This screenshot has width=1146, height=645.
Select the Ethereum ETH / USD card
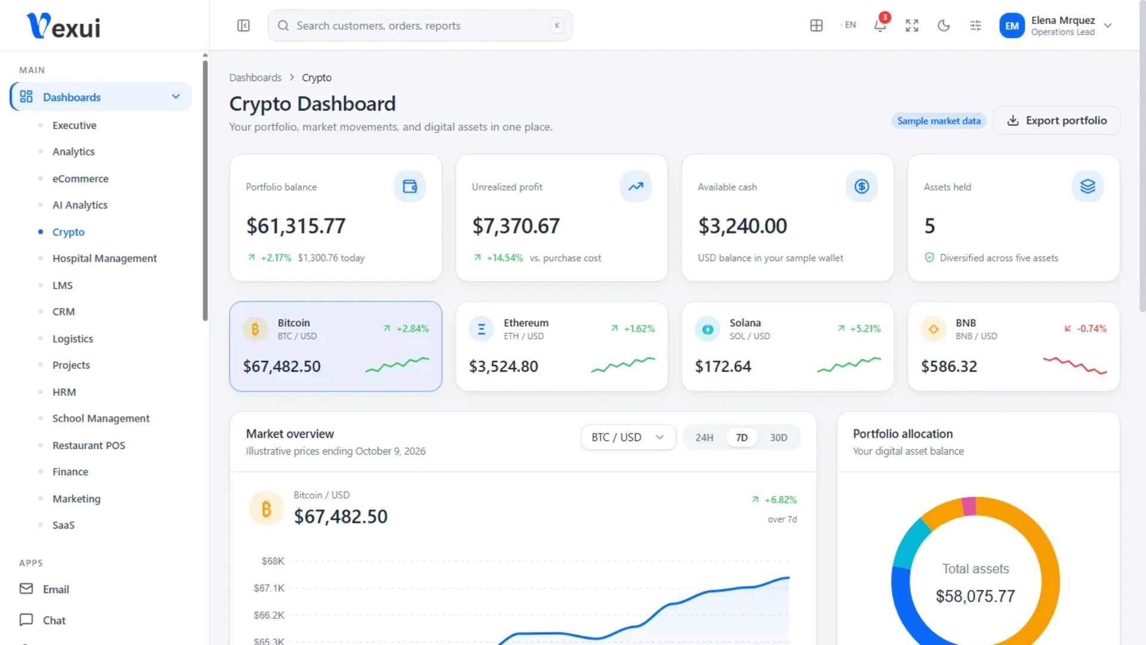562,346
